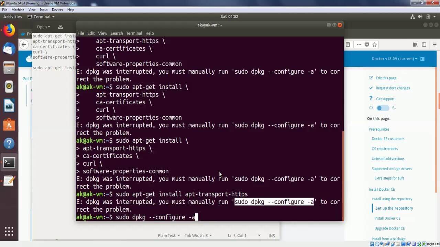This screenshot has height=247, width=440.
Task: Open the VirtualBox Devices menu
Action: tap(57, 10)
